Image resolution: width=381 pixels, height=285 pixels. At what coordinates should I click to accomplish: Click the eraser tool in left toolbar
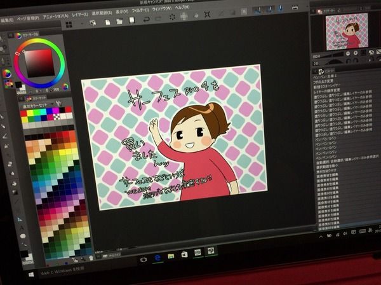click(x=10, y=164)
